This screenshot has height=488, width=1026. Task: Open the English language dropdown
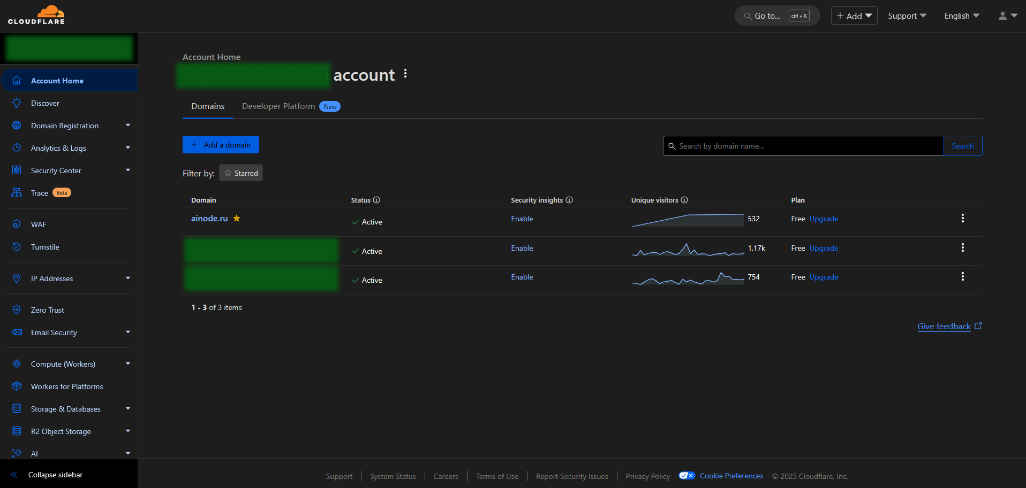(961, 16)
